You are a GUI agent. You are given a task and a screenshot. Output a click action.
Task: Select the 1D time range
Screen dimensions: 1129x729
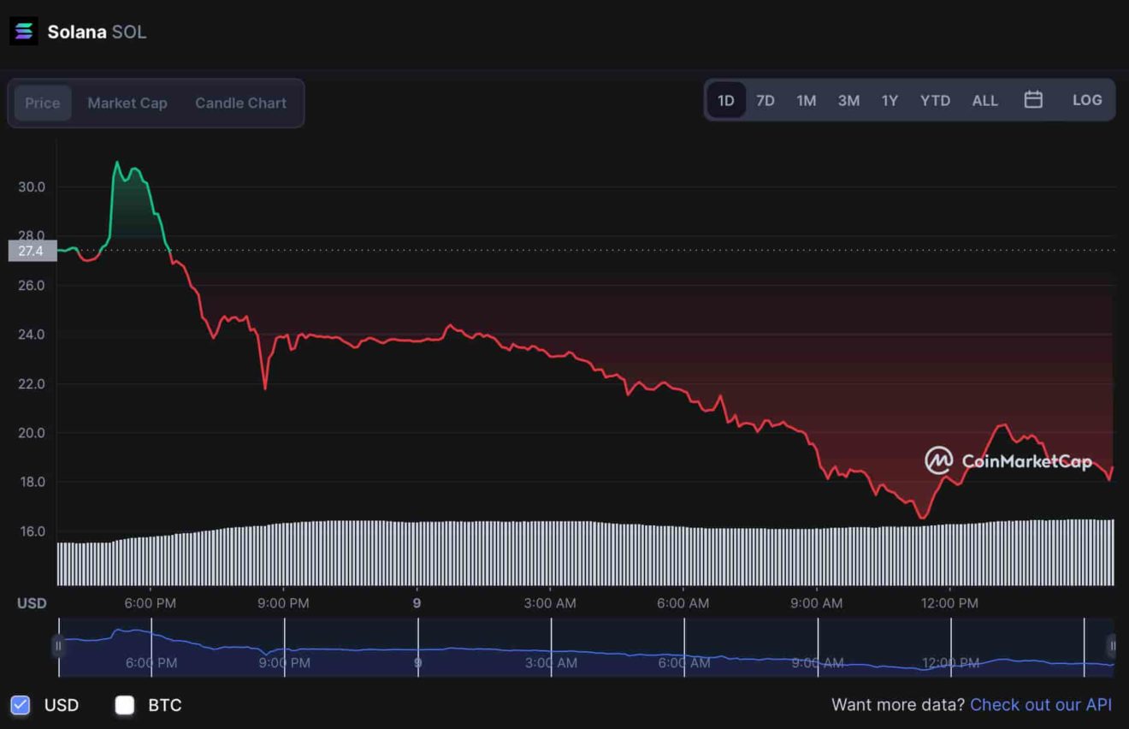pos(724,100)
